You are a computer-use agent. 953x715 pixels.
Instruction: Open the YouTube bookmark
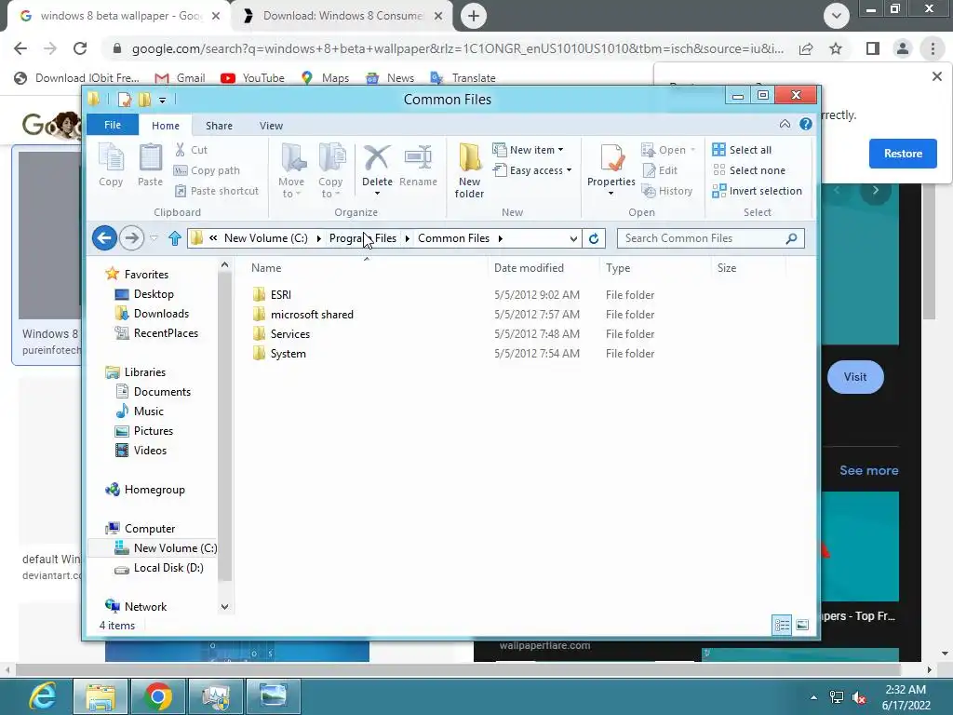pyautogui.click(x=253, y=78)
